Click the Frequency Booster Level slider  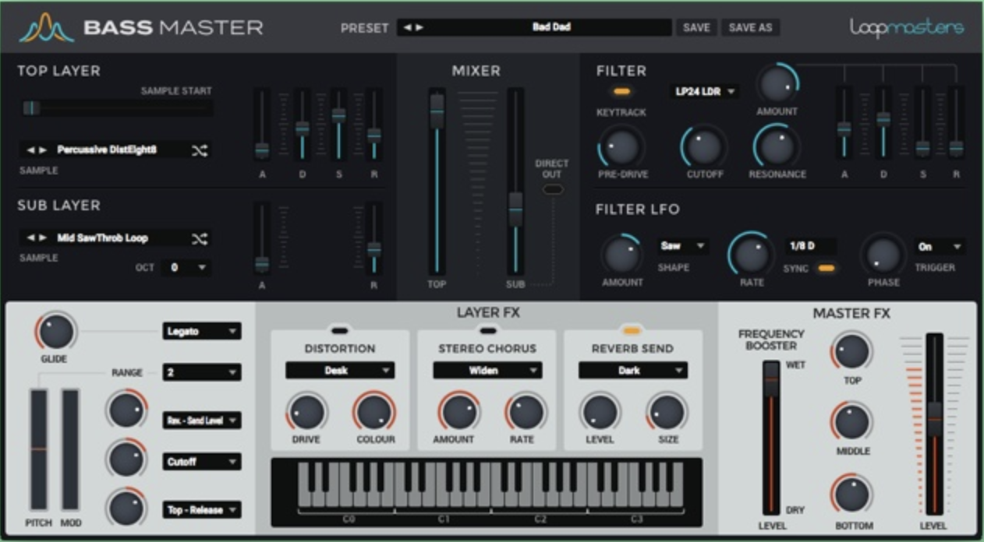(x=770, y=438)
